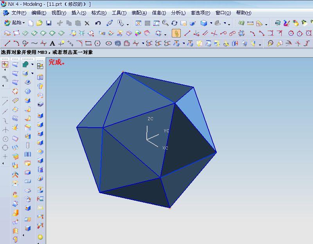The width and height of the screenshot is (313, 244).
Task: Click the sketch selection icon in left panel
Action: pyautogui.click(x=5, y=64)
